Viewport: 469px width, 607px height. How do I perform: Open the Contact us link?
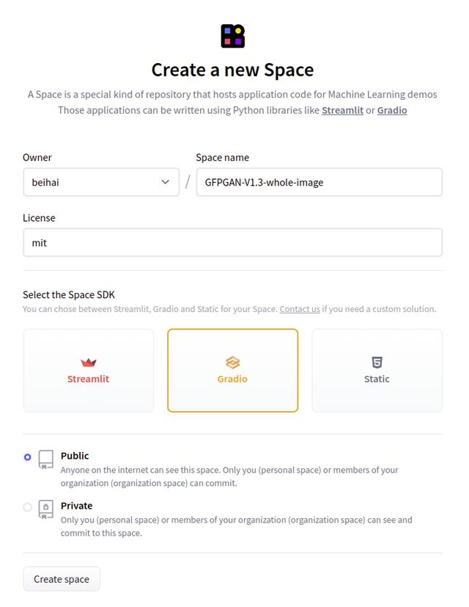(x=299, y=309)
